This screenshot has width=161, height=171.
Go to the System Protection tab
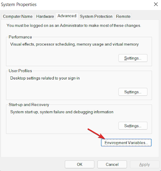pos(96,16)
